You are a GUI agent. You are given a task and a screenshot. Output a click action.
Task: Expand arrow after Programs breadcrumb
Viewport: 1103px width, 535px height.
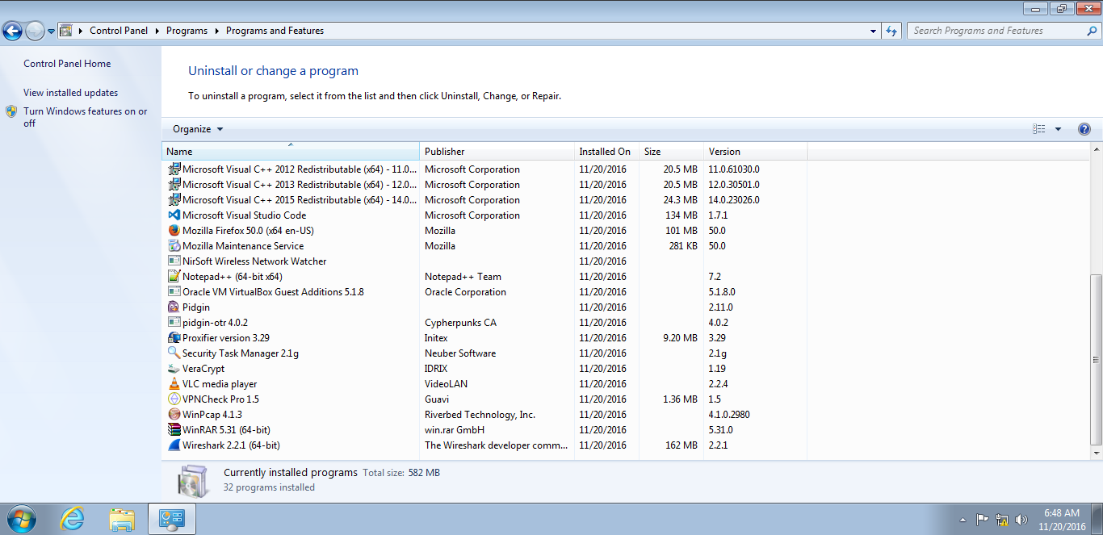[216, 31]
